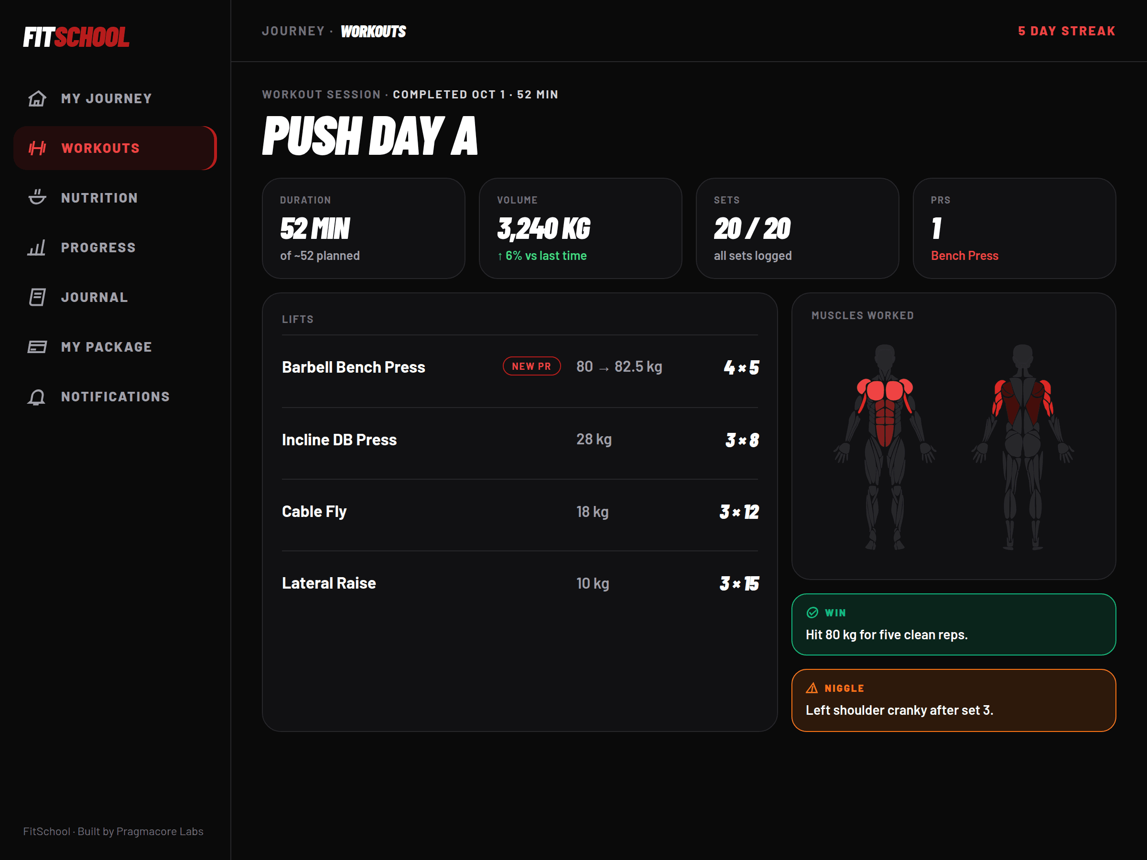Click the Niggle warning triangle icon
The image size is (1147, 860).
(x=812, y=688)
